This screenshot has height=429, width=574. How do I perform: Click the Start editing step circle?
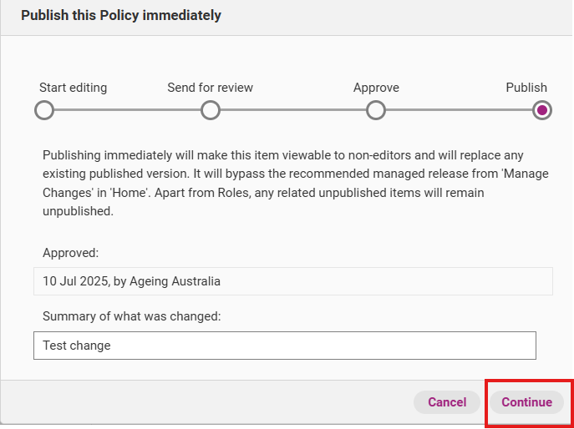(x=43, y=110)
